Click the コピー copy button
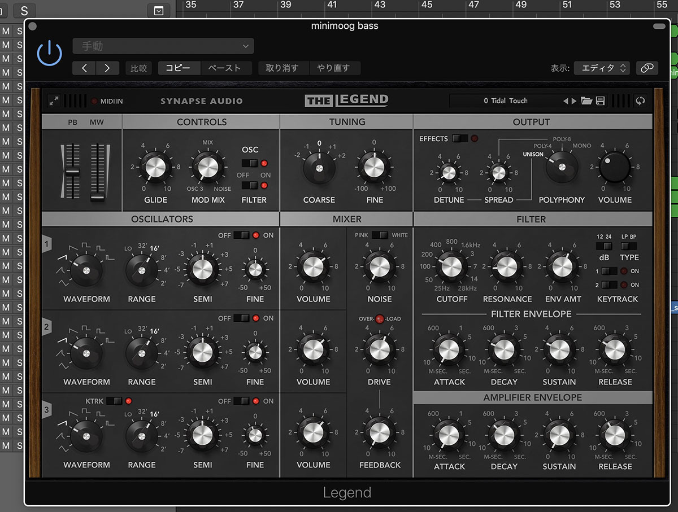Viewport: 678px width, 512px height. tap(179, 68)
